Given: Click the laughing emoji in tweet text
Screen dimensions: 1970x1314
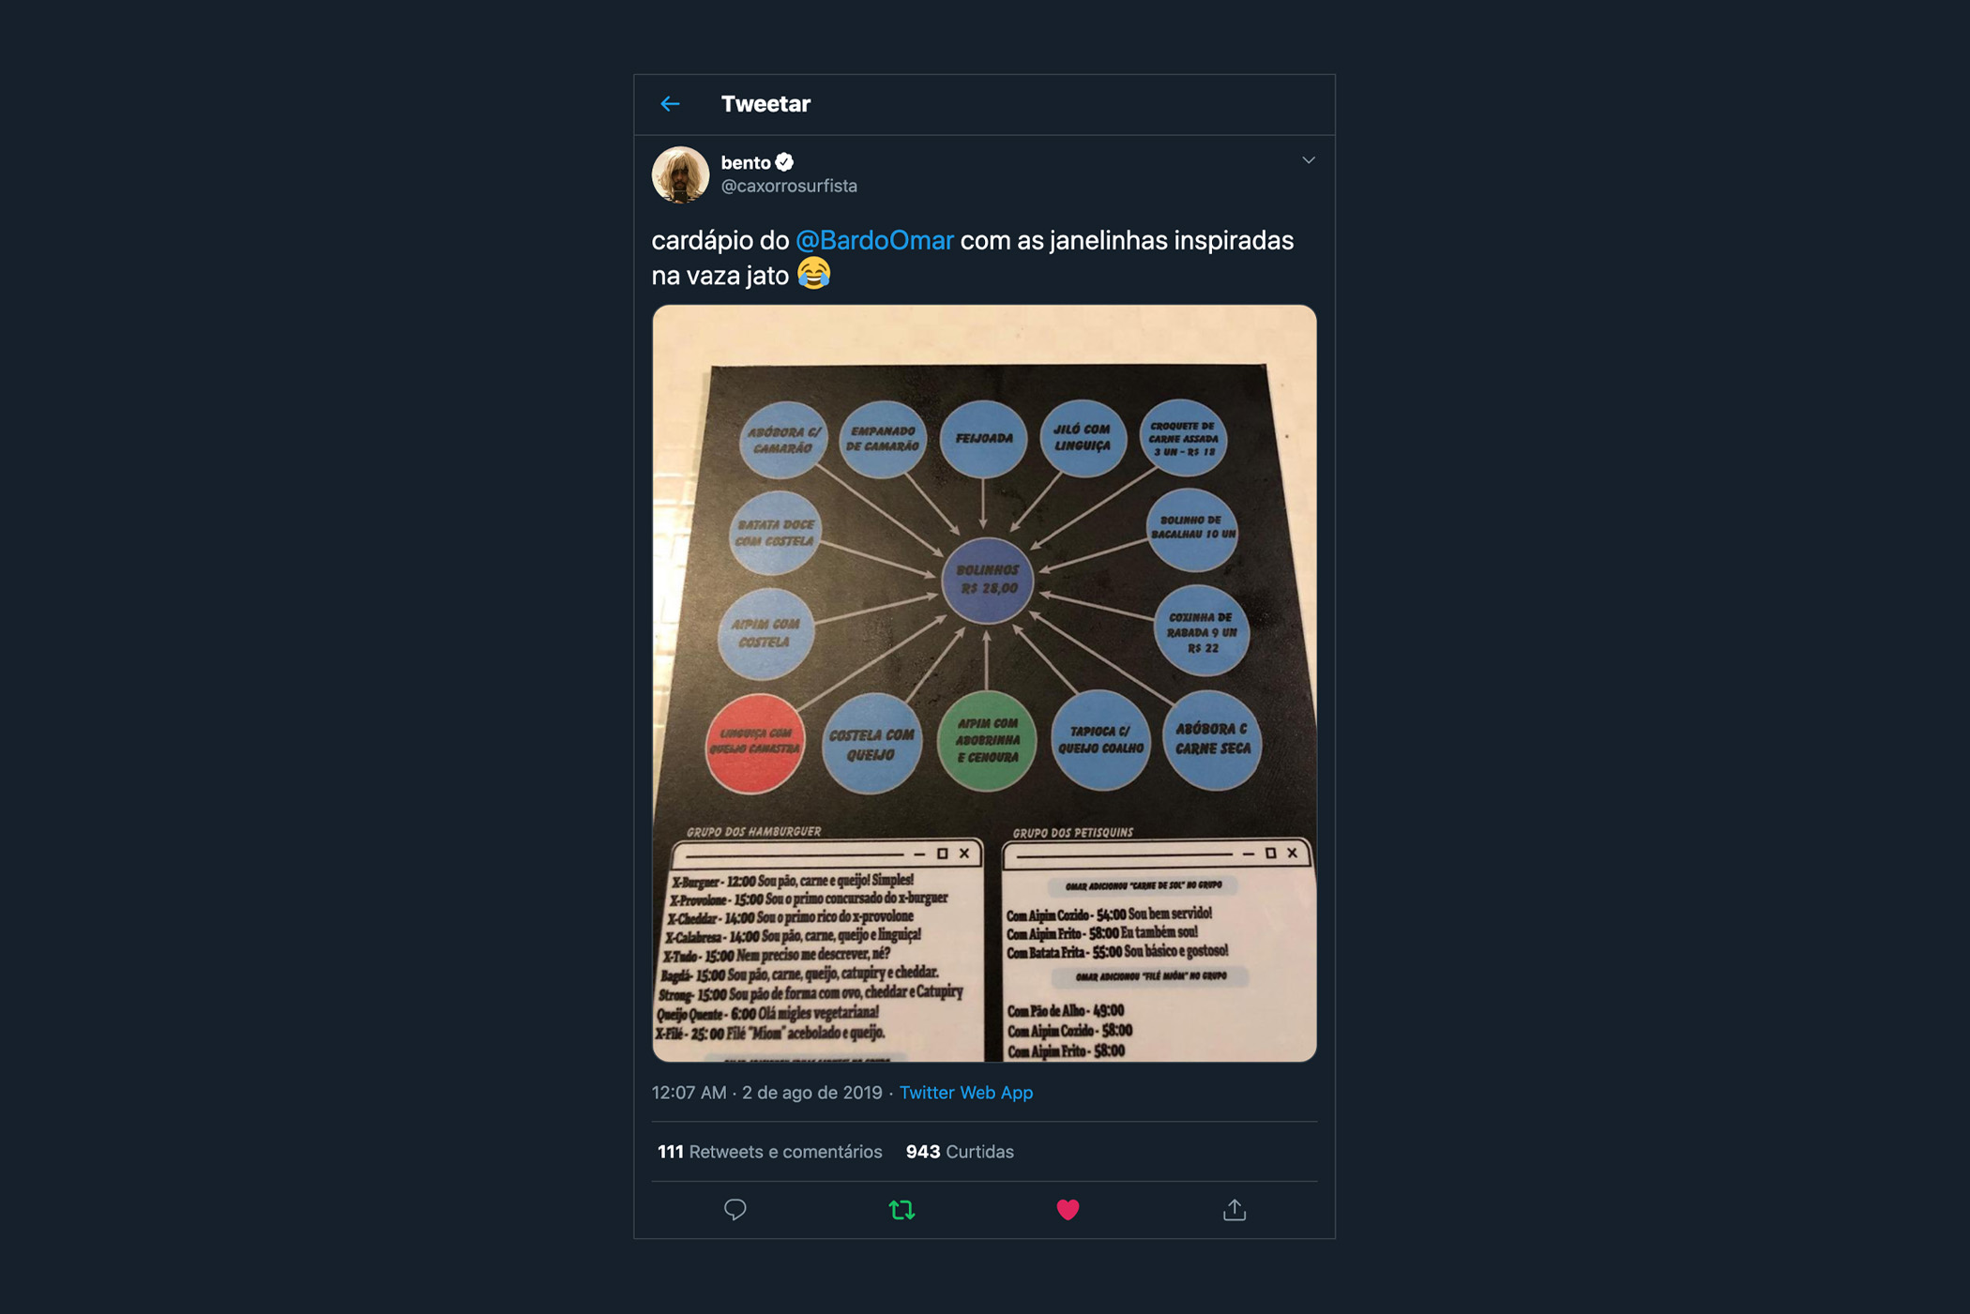Looking at the screenshot, I should tap(813, 274).
